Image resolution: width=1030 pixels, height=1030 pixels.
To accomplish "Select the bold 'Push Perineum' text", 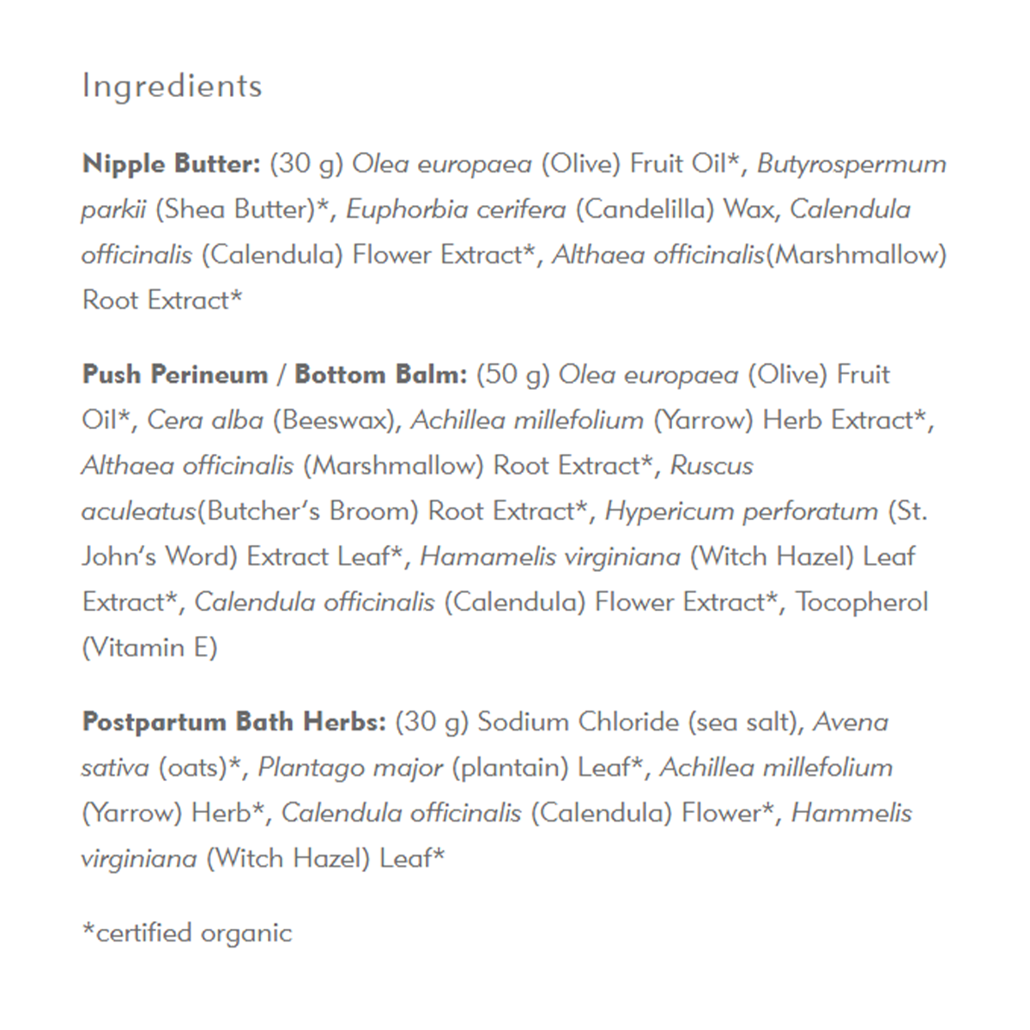I will 175,375.
